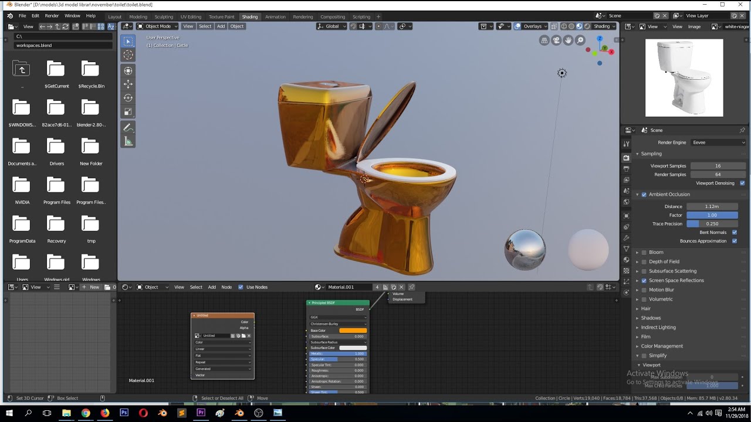Click the Viewport Samples field

pyautogui.click(x=718, y=166)
